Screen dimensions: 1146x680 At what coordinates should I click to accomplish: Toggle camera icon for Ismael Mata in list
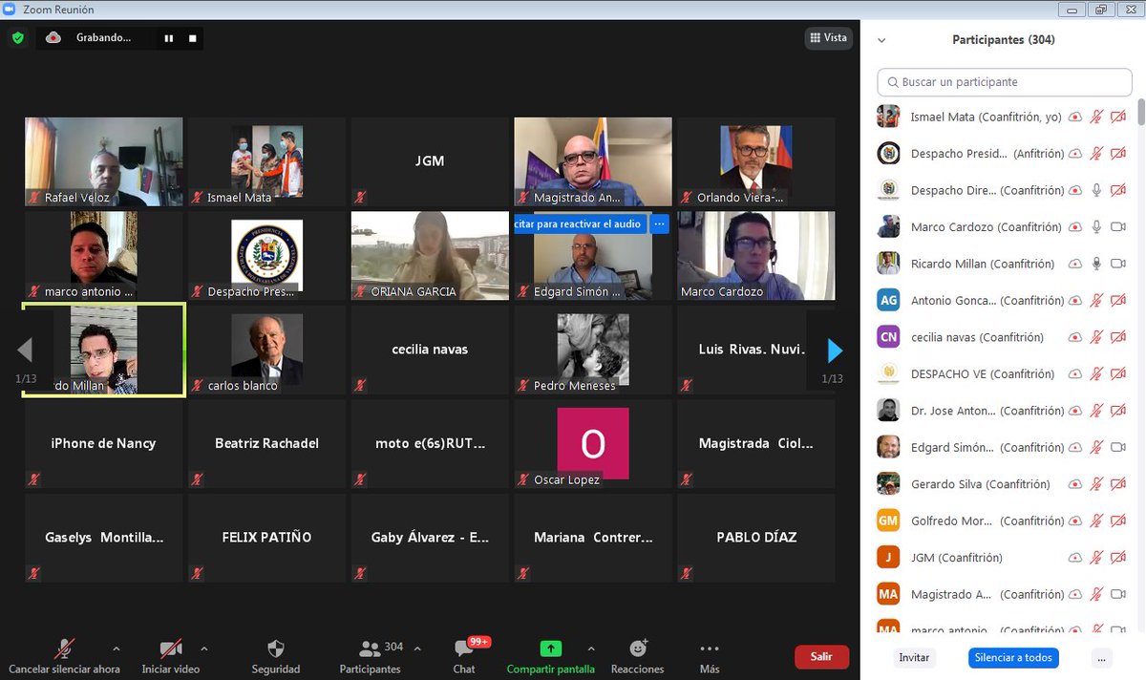click(1118, 117)
